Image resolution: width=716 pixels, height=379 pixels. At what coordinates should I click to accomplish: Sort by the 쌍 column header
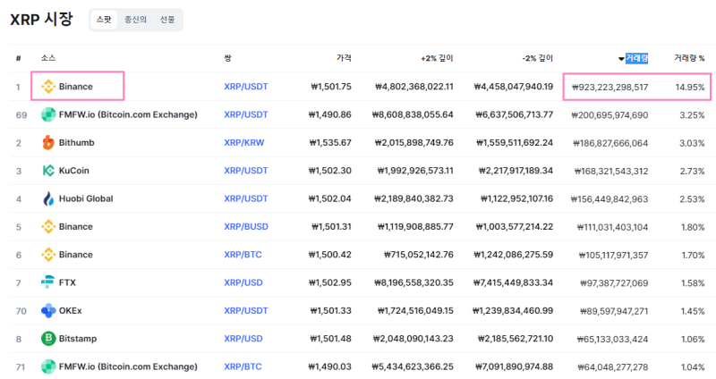tap(227, 58)
